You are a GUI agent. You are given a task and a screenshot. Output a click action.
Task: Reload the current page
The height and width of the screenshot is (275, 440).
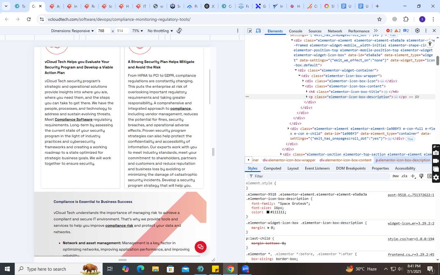29,19
